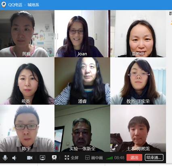Open the presentation share icon
Viewport: 172px width, 166px height.
tap(54, 158)
